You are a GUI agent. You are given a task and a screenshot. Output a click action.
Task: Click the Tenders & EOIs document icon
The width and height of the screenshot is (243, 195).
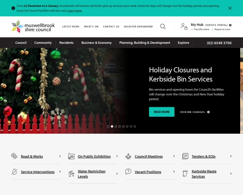[x=185, y=156]
